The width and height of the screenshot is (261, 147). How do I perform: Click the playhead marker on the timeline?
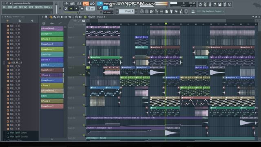coord(166,24)
